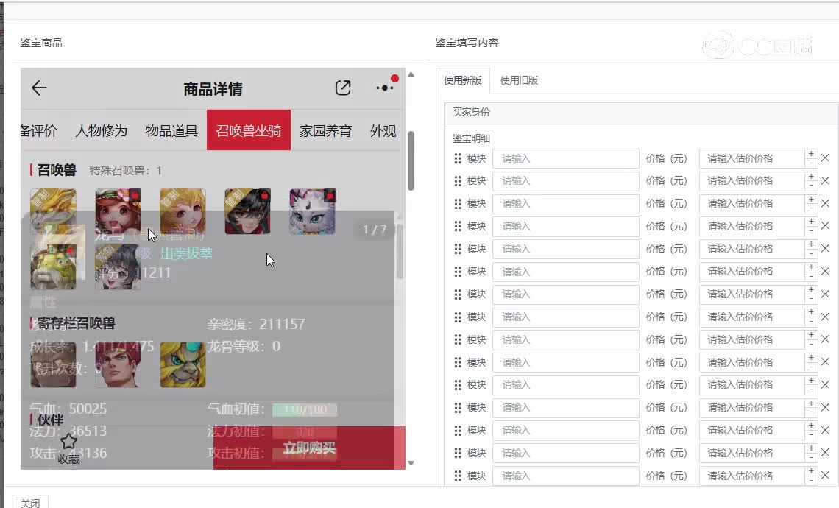The image size is (839, 508).
Task: Click the 关闭 button
Action: 30,503
